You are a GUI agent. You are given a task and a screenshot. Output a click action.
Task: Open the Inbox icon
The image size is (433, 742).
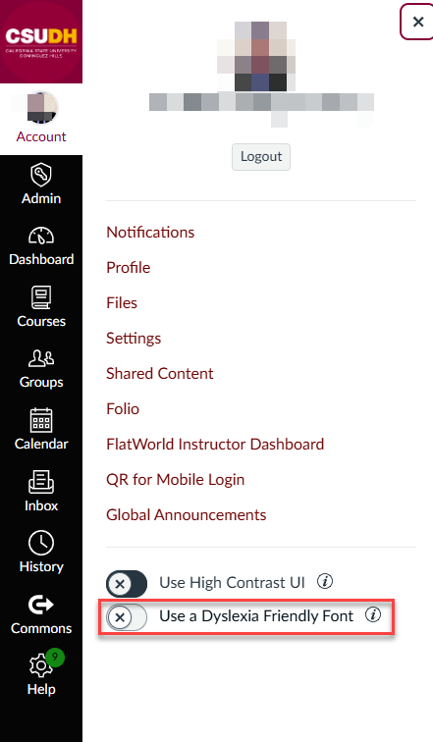(x=41, y=482)
